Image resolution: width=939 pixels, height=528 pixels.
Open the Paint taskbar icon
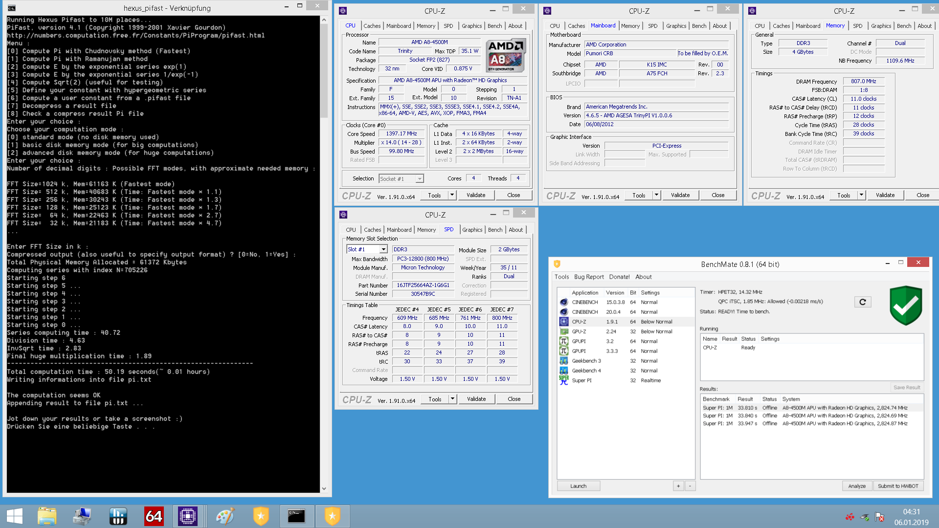(x=225, y=516)
